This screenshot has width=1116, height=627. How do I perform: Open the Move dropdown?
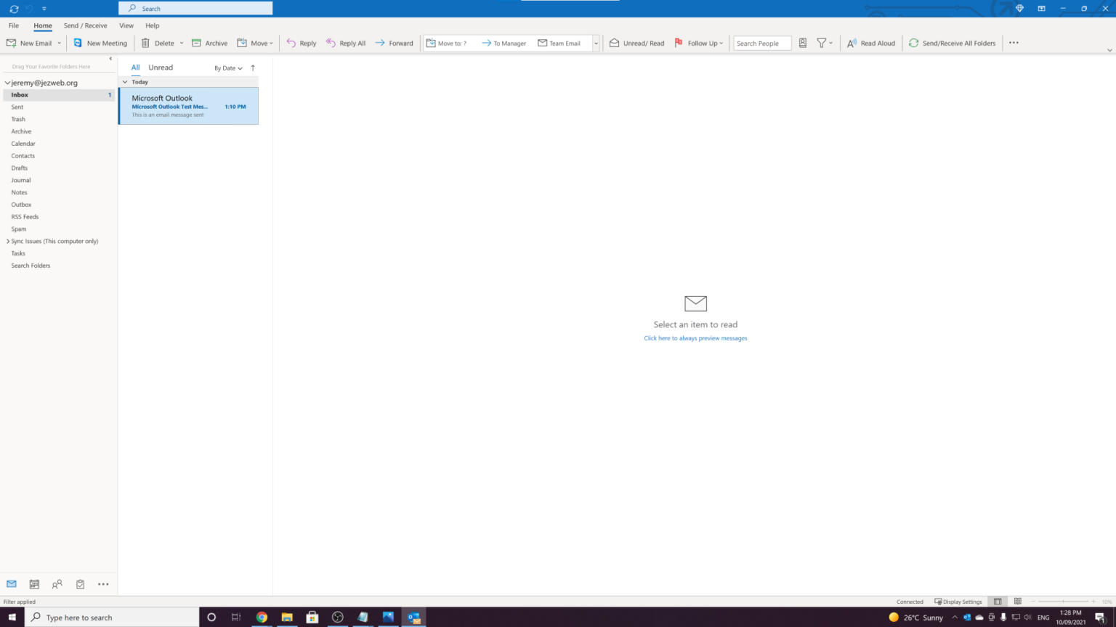coord(255,43)
